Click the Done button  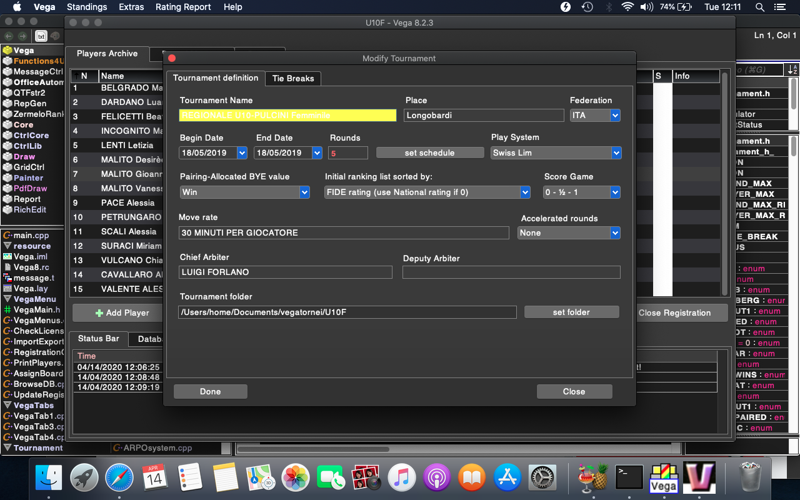pyautogui.click(x=211, y=392)
